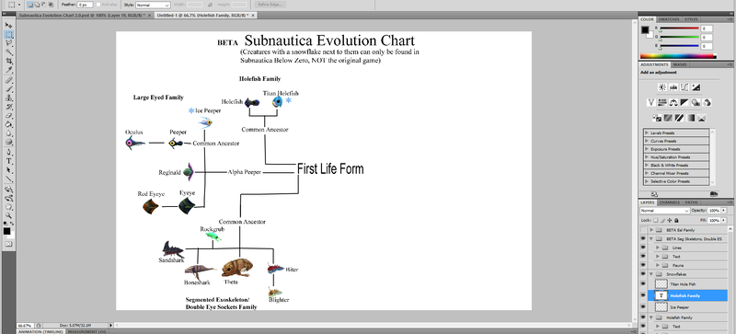The width and height of the screenshot is (736, 334).
Task: Select the Brush tool
Action: coord(9,89)
